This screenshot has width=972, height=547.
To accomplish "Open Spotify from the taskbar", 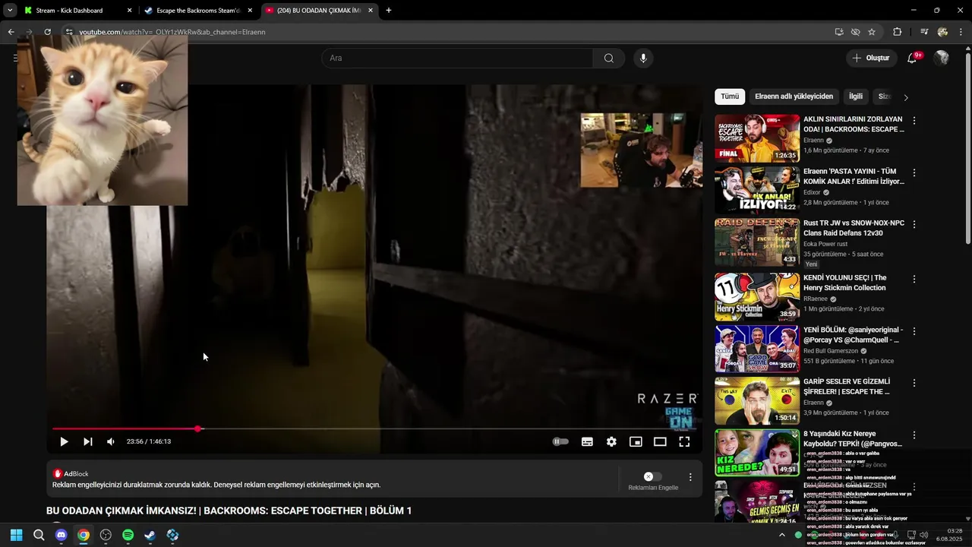I will coord(128,535).
